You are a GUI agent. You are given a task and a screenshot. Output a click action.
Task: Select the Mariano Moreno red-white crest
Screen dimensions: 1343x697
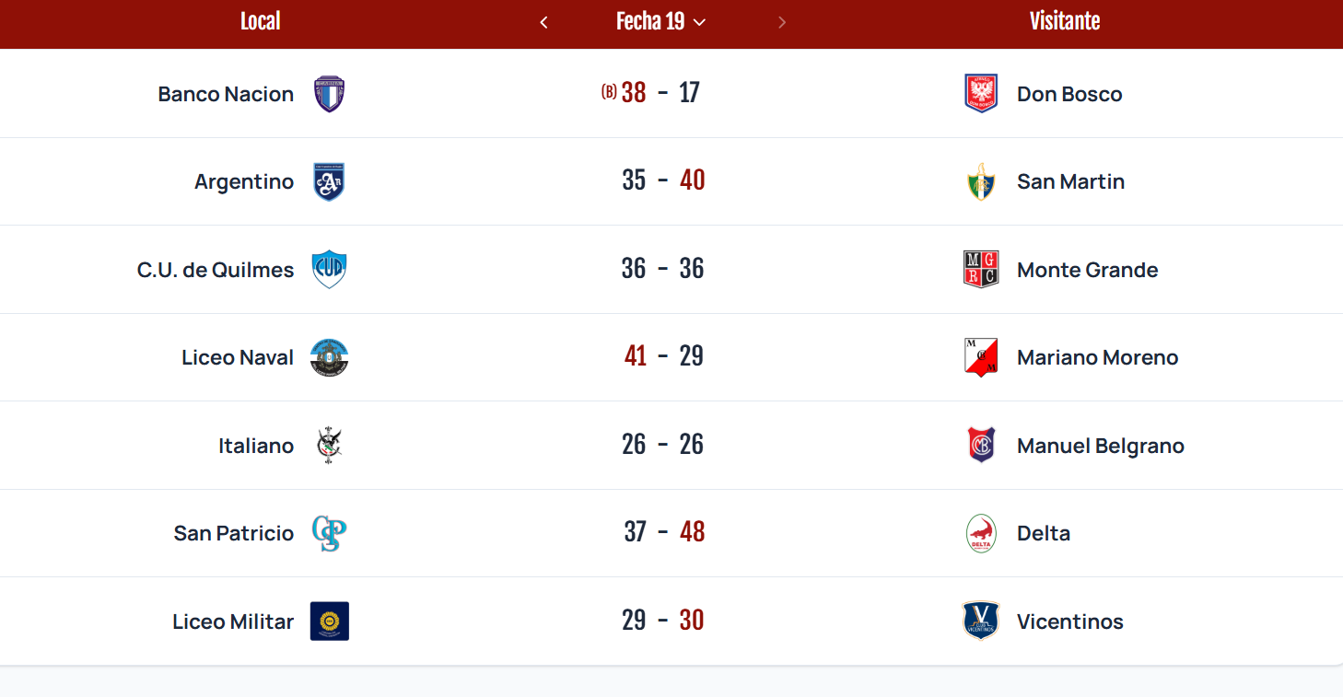point(981,357)
